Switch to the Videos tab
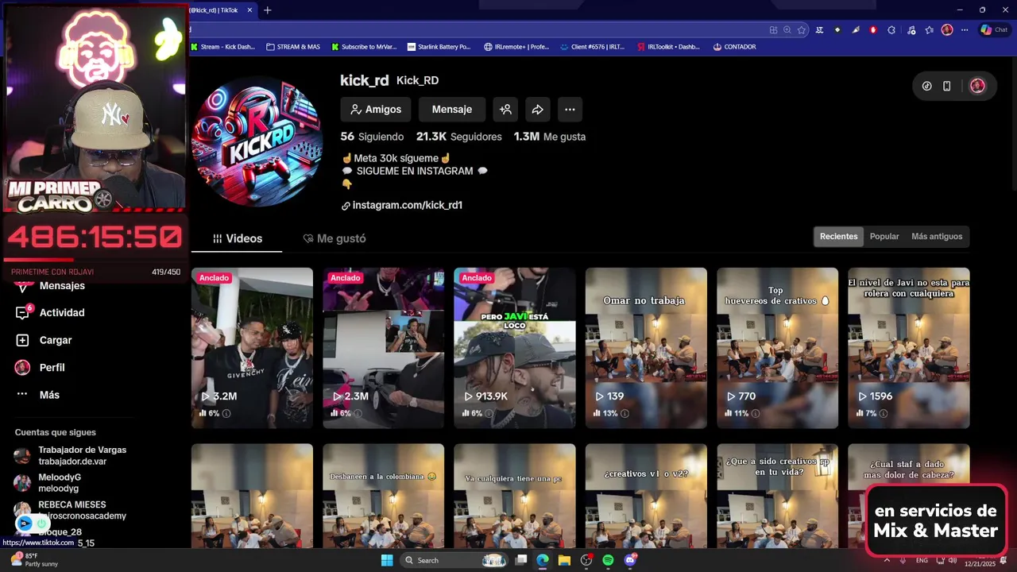Viewport: 1017px width, 572px height. 237,238
